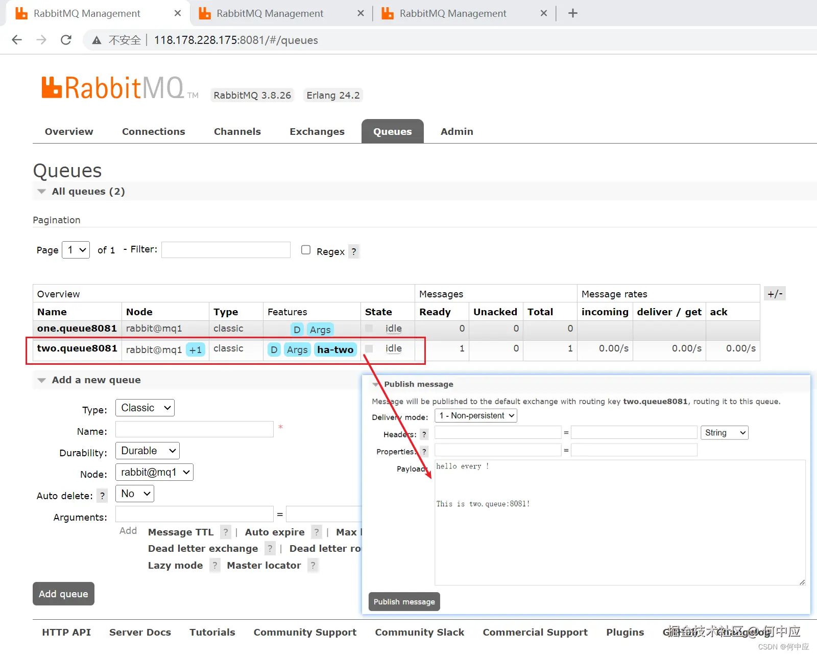Switch to the Overview tab
The image size is (817, 655).
[69, 131]
